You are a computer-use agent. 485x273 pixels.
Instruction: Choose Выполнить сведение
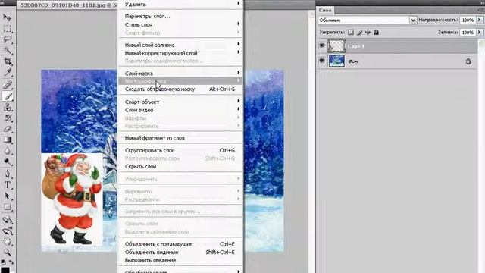click(181, 260)
